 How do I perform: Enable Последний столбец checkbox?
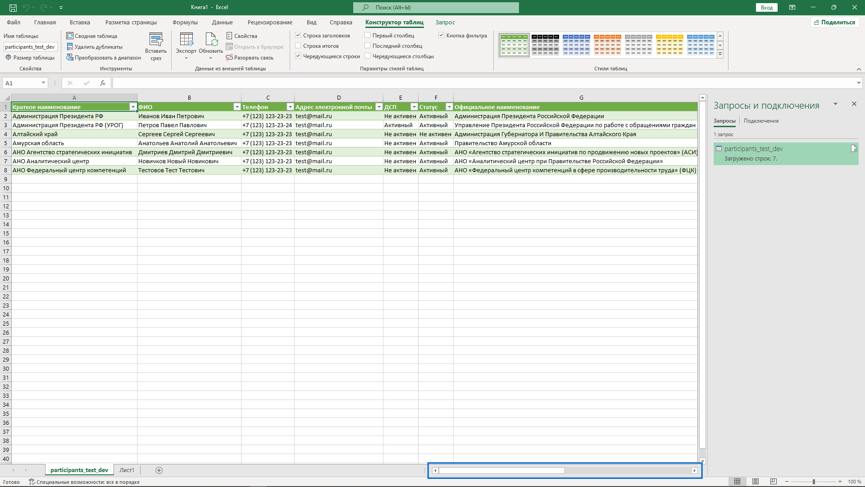coord(367,46)
